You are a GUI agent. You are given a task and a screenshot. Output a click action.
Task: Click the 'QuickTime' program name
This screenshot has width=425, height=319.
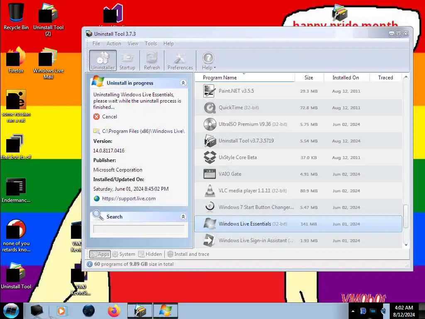(x=231, y=108)
